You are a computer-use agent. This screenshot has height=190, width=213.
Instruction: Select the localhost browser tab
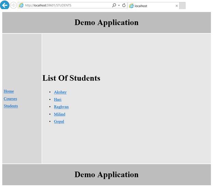click(x=153, y=6)
